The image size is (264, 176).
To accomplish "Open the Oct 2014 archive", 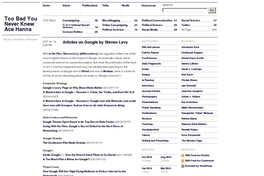I will 147,157.
